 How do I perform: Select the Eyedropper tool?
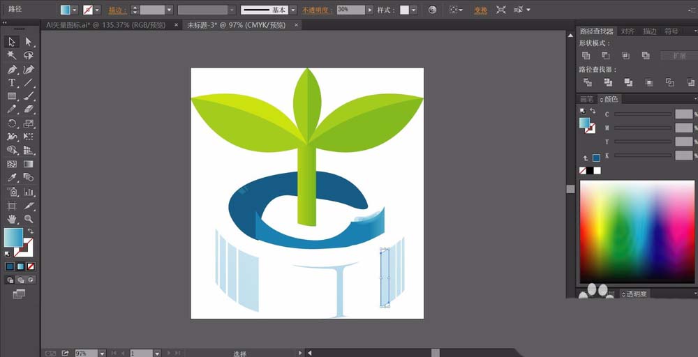(12, 177)
